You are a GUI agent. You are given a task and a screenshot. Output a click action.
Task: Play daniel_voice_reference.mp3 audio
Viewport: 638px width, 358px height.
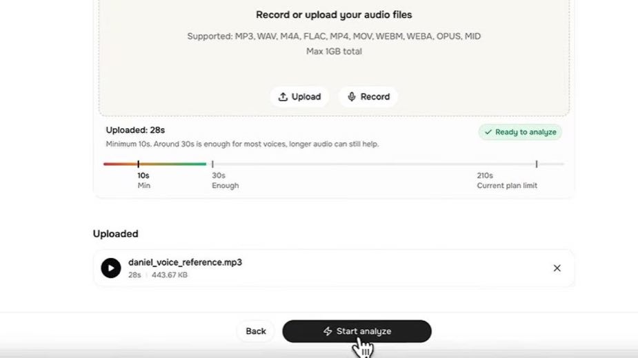pyautogui.click(x=111, y=268)
